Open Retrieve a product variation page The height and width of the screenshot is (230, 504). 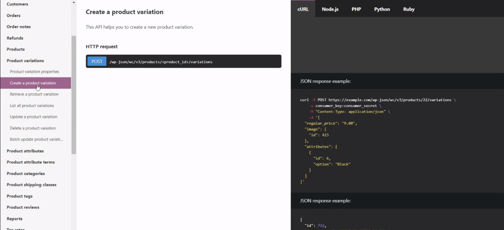pos(34,94)
